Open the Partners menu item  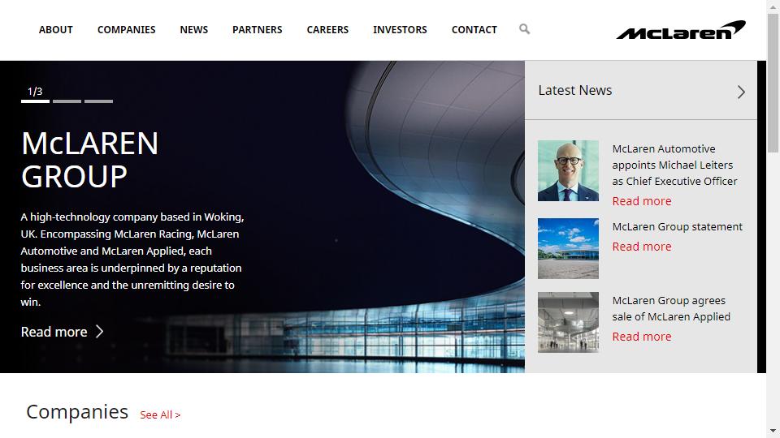(257, 30)
